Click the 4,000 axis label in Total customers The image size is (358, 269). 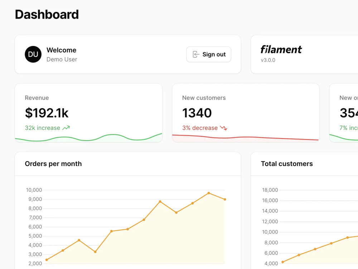click(x=271, y=264)
